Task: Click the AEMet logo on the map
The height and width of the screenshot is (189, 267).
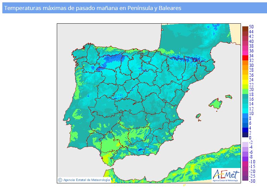Action: pos(226,175)
